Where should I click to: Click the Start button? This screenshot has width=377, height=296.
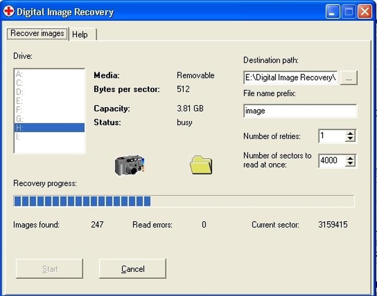tap(50, 269)
